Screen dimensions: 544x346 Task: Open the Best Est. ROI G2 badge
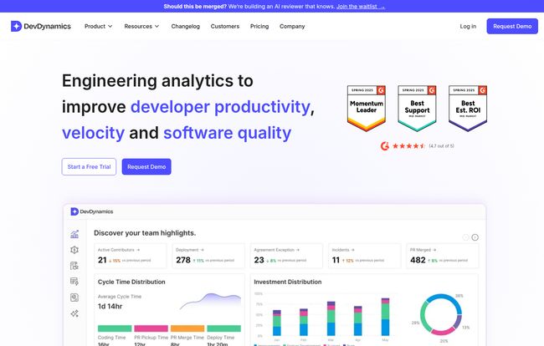coord(468,108)
